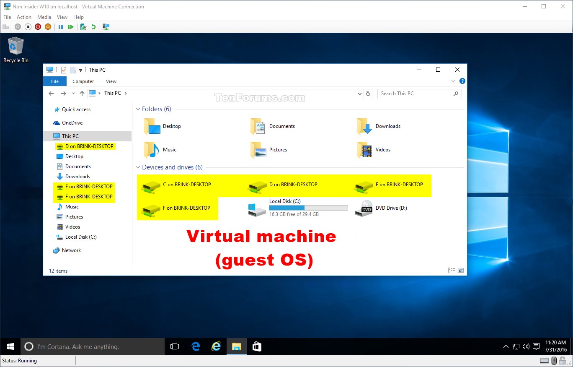Open the Media menu
This screenshot has width=573, height=367.
click(x=44, y=17)
